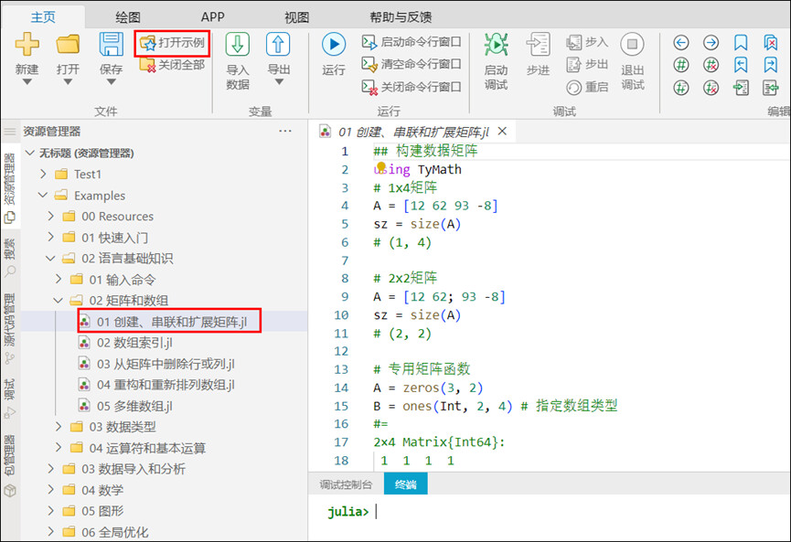791x542 pixels.
Task: Collapse the 02 语言基础知识 folder
Action: [50, 258]
